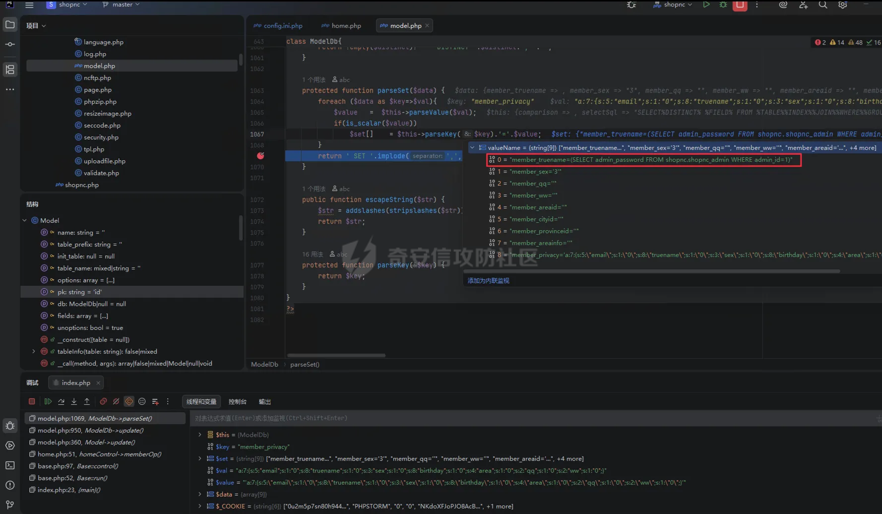
Task: Toggle the breakpoint on line 1069
Action: [x=260, y=156]
